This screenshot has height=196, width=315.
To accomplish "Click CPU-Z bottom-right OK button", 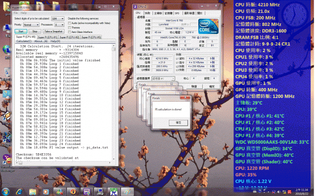I will coord(212,86).
